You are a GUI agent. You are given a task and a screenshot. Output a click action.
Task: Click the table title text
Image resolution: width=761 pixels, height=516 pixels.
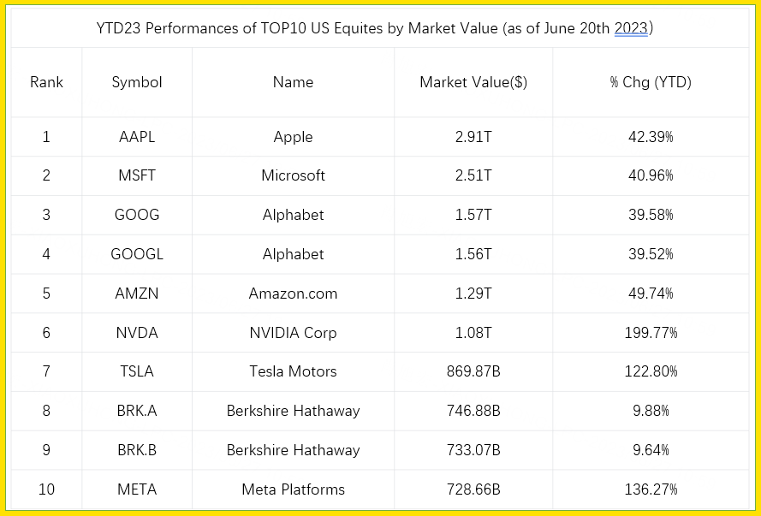point(374,28)
